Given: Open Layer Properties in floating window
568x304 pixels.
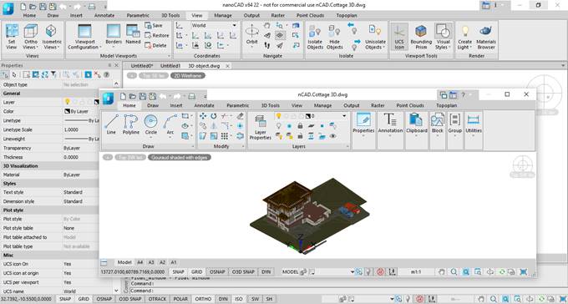Looking at the screenshot, I should (260, 127).
